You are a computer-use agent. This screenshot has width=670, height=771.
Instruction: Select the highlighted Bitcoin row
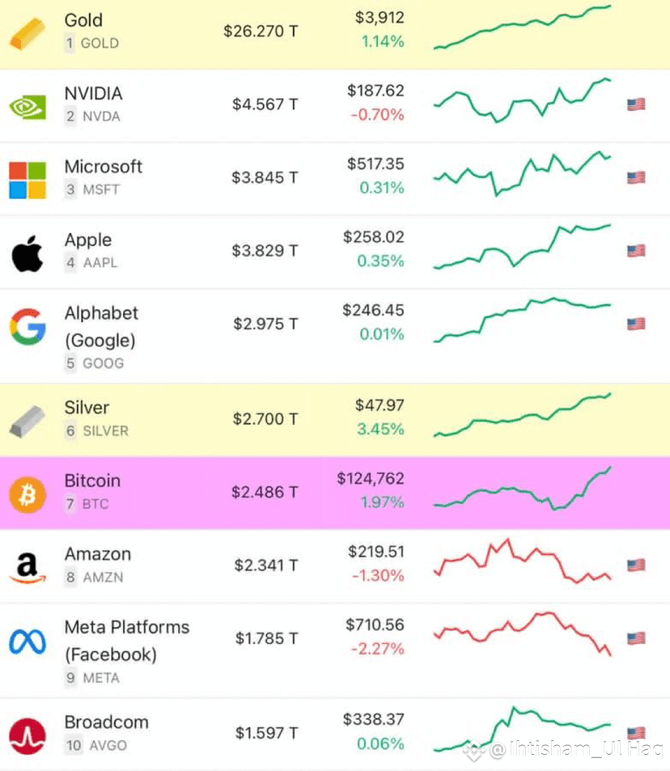point(335,492)
